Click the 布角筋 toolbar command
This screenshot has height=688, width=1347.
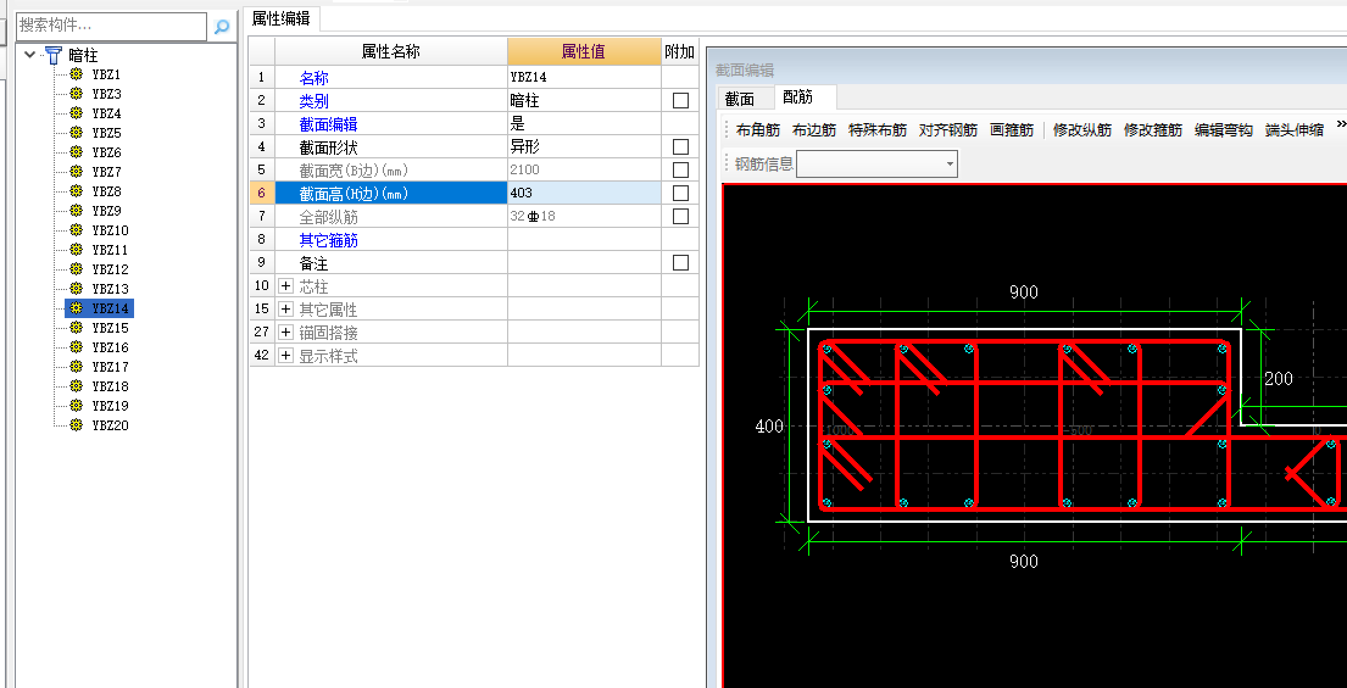click(758, 130)
